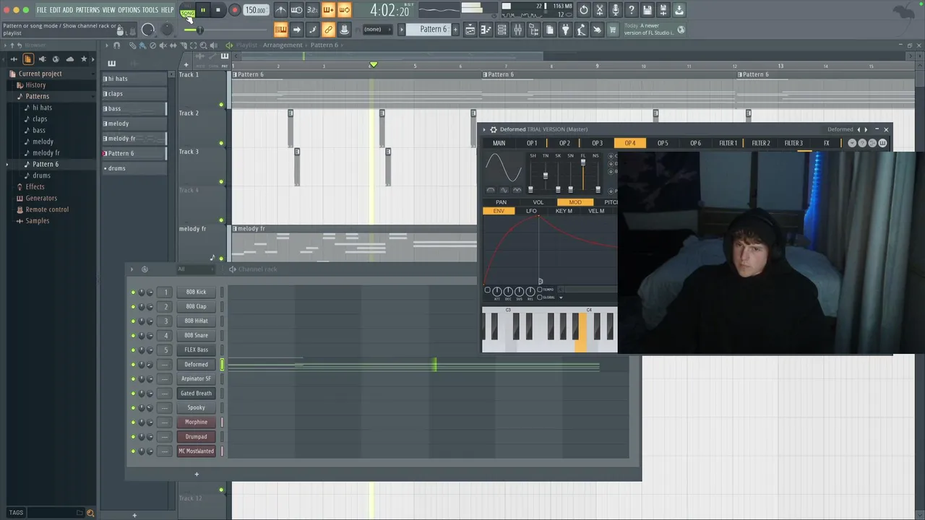Select the playlist zoom magnifier tool
The height and width of the screenshot is (520, 925).
click(x=203, y=45)
